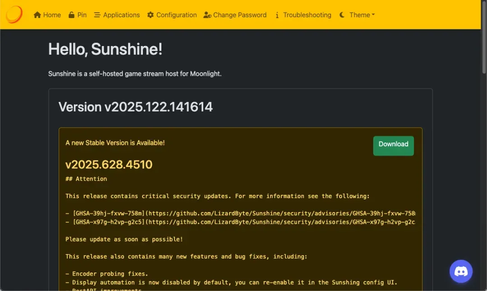Screen dimensions: 487x291
Task: Open the Pin nav label
Action: pos(82,15)
